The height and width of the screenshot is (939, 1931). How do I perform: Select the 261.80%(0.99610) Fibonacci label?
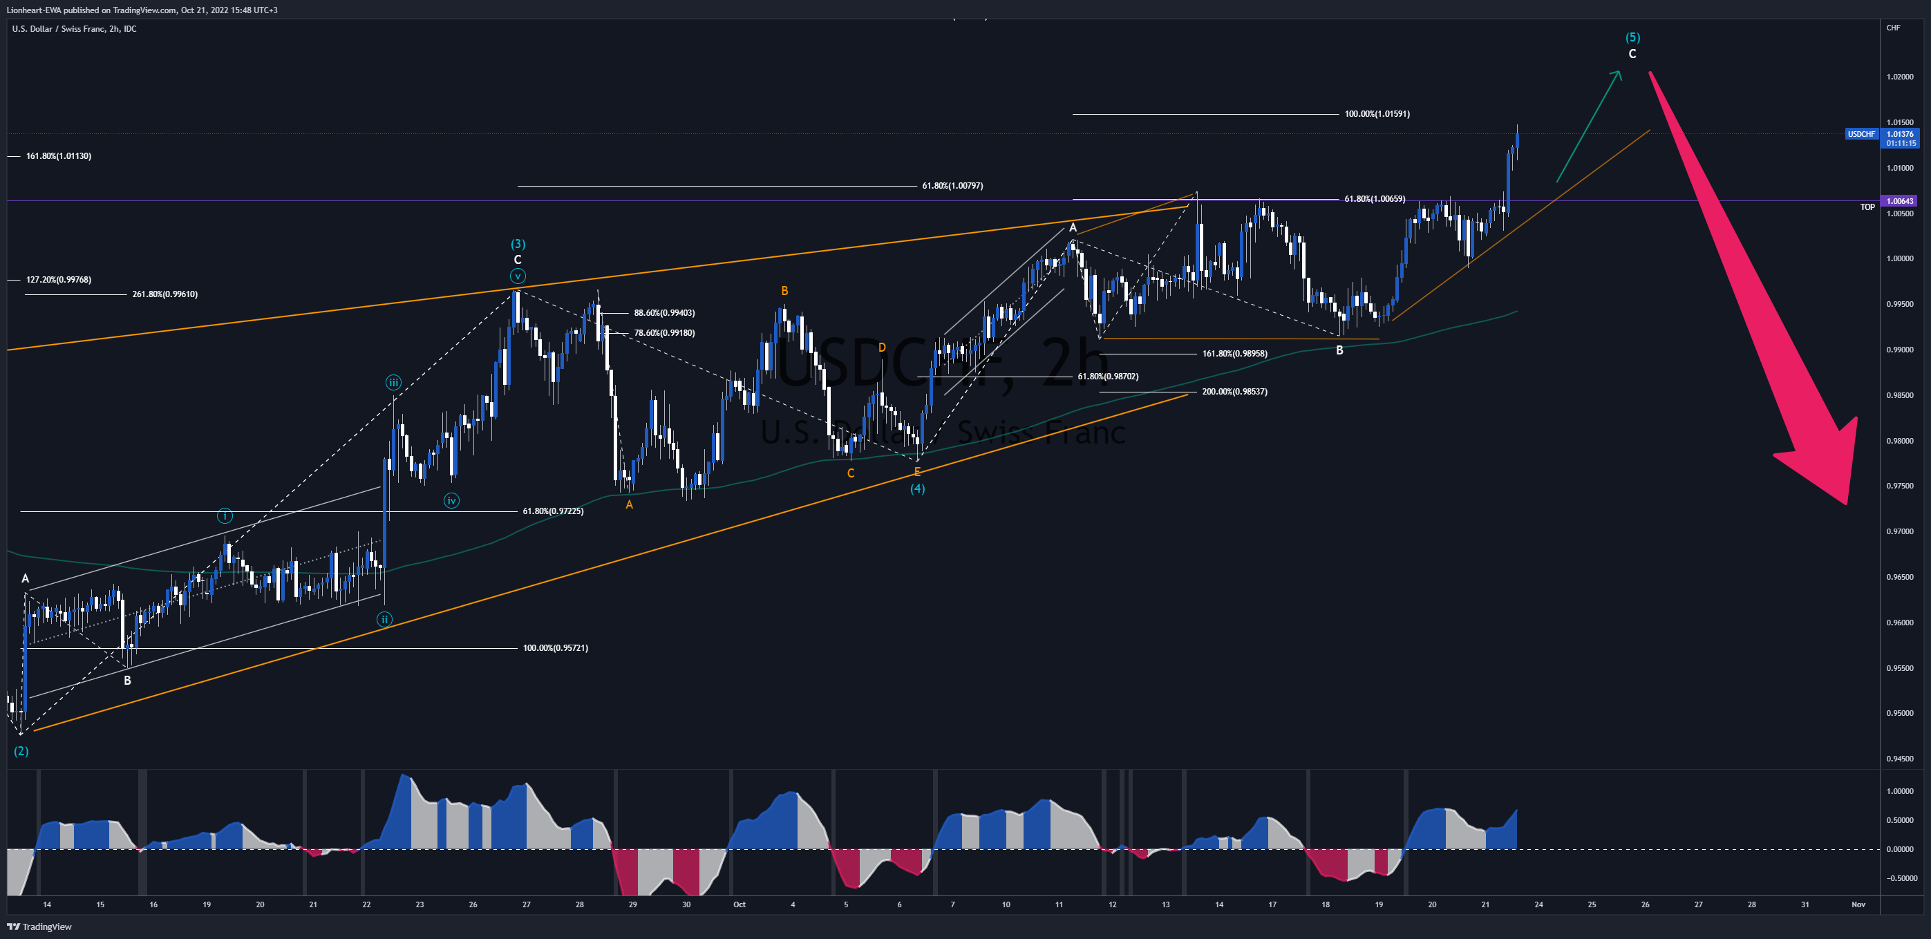point(165,294)
